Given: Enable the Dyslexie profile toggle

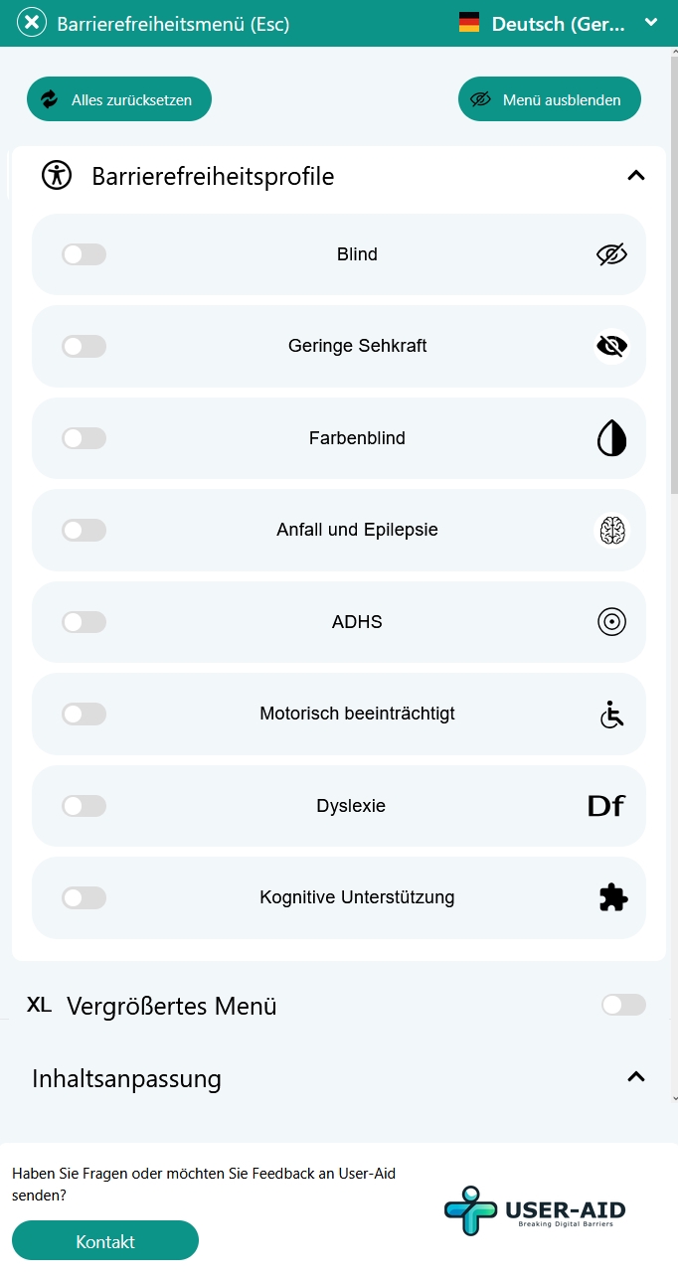Looking at the screenshot, I should [85, 806].
